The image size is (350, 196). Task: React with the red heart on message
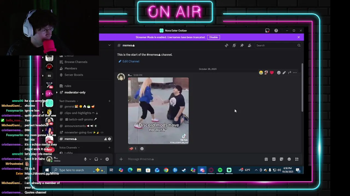pyautogui.click(x=272, y=73)
